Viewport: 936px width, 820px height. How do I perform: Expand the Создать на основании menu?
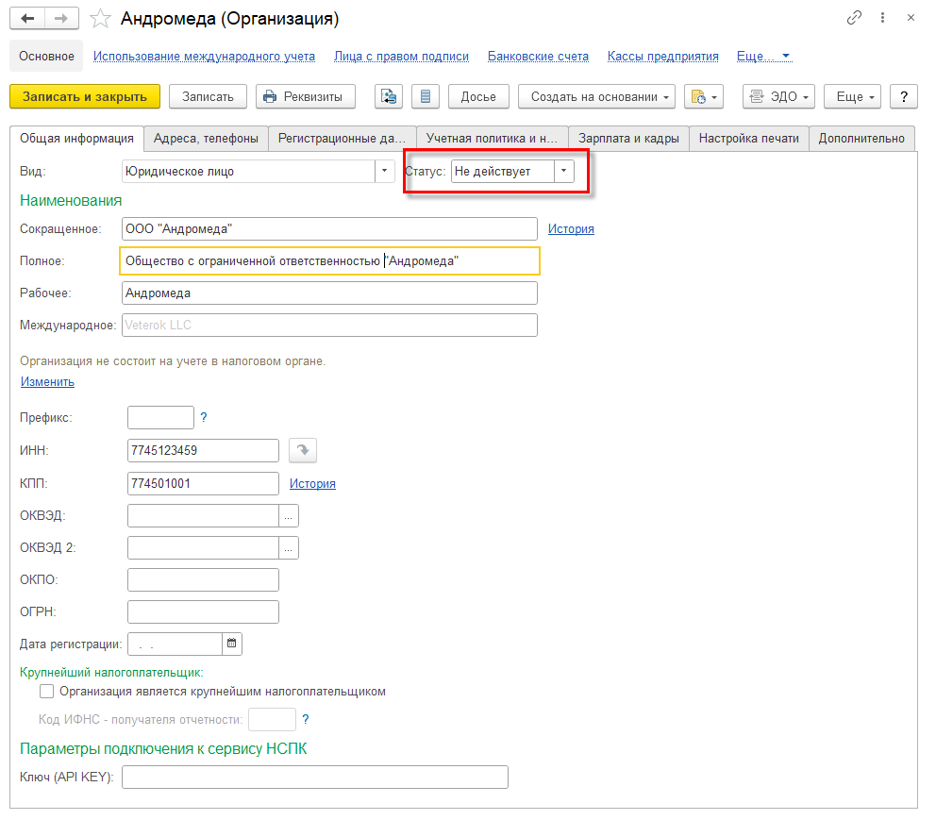pyautogui.click(x=596, y=96)
